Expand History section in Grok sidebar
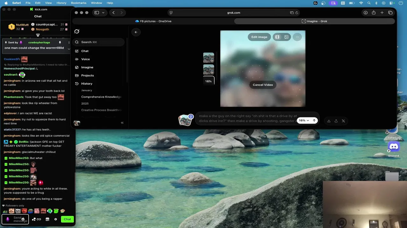The width and height of the screenshot is (407, 228). [x=86, y=84]
